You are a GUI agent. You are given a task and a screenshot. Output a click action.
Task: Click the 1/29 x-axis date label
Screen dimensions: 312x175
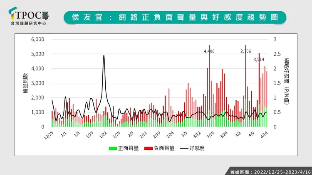(116, 135)
